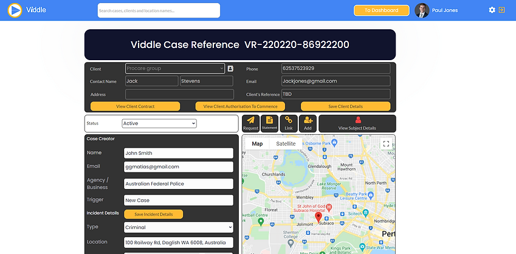Click the Phone number field
The height and width of the screenshot is (254, 516).
[335, 69]
